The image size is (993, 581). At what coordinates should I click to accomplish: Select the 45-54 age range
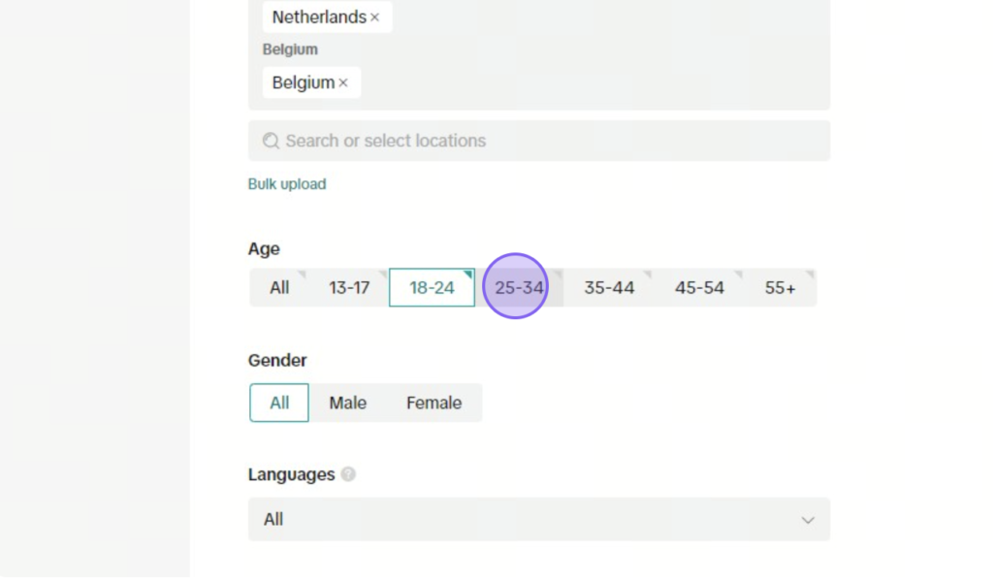point(699,288)
